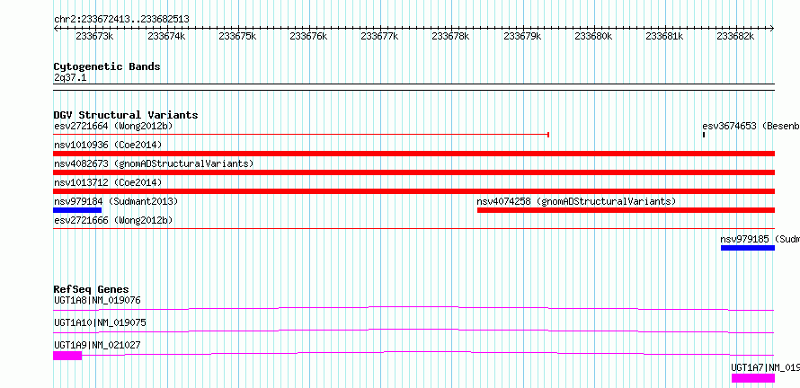Viewport: 800px width, 388px height.
Task: Click the red bar under nsv4082673
Action: tap(413, 172)
